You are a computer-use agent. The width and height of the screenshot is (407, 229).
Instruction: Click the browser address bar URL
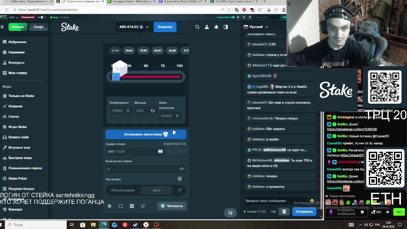point(48,10)
